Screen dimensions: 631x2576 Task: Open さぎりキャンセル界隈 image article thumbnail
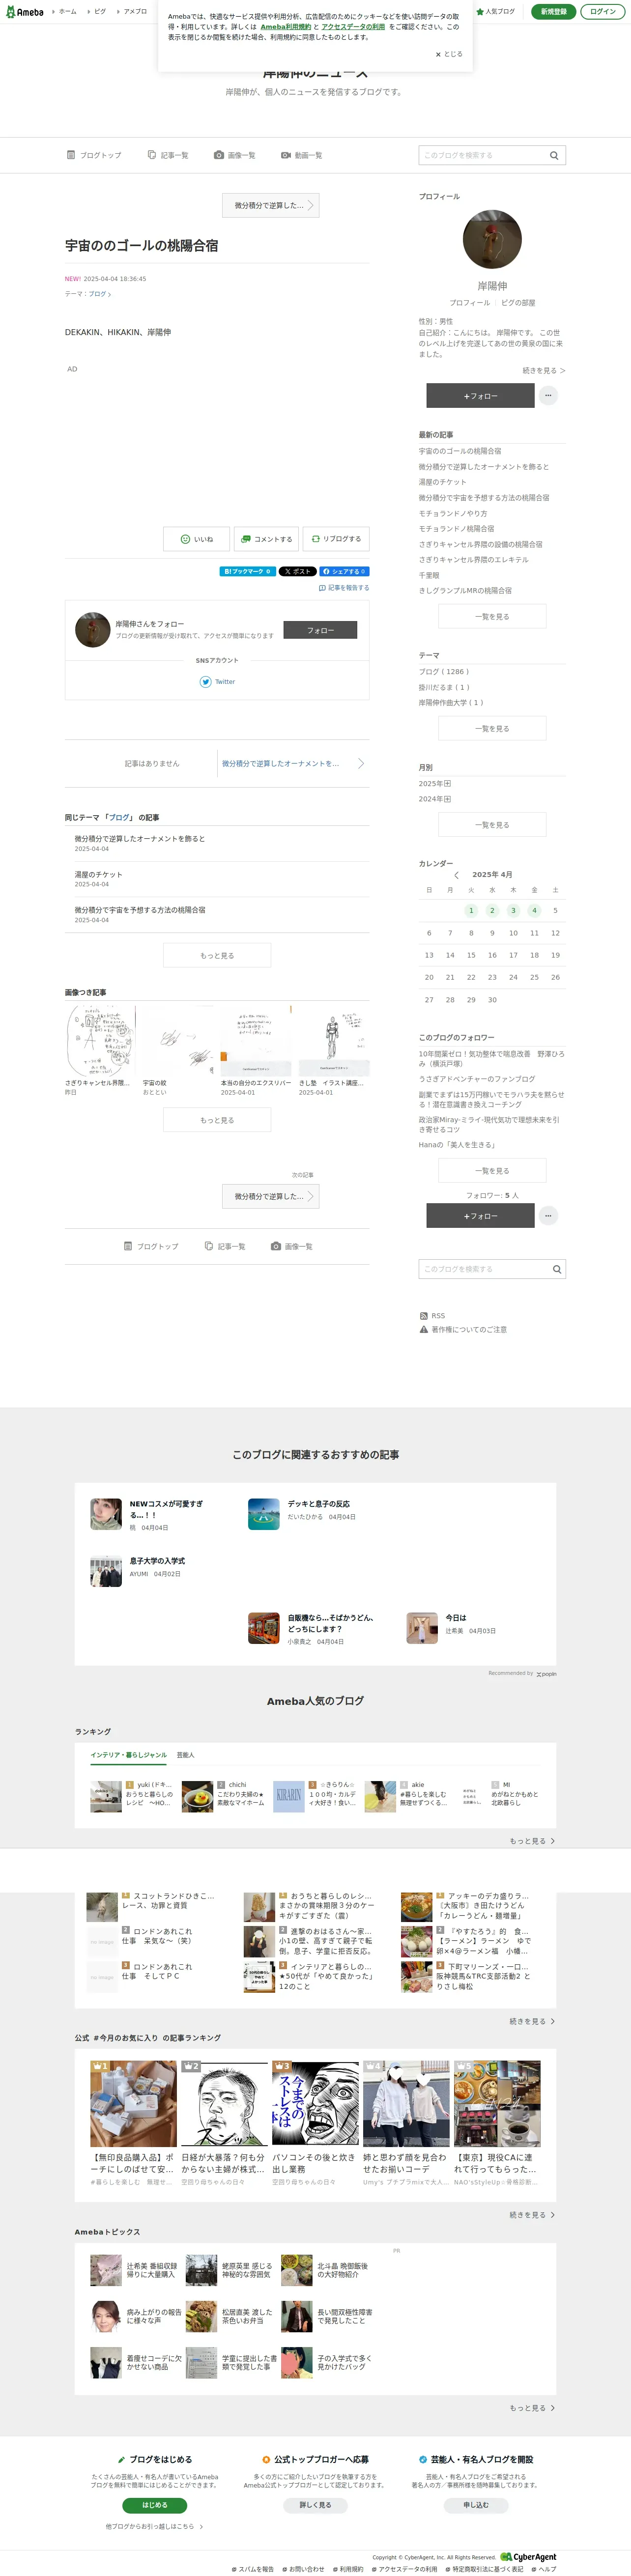click(x=100, y=1040)
